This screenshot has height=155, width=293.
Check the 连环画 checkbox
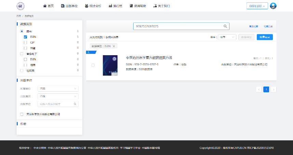(x=22, y=71)
